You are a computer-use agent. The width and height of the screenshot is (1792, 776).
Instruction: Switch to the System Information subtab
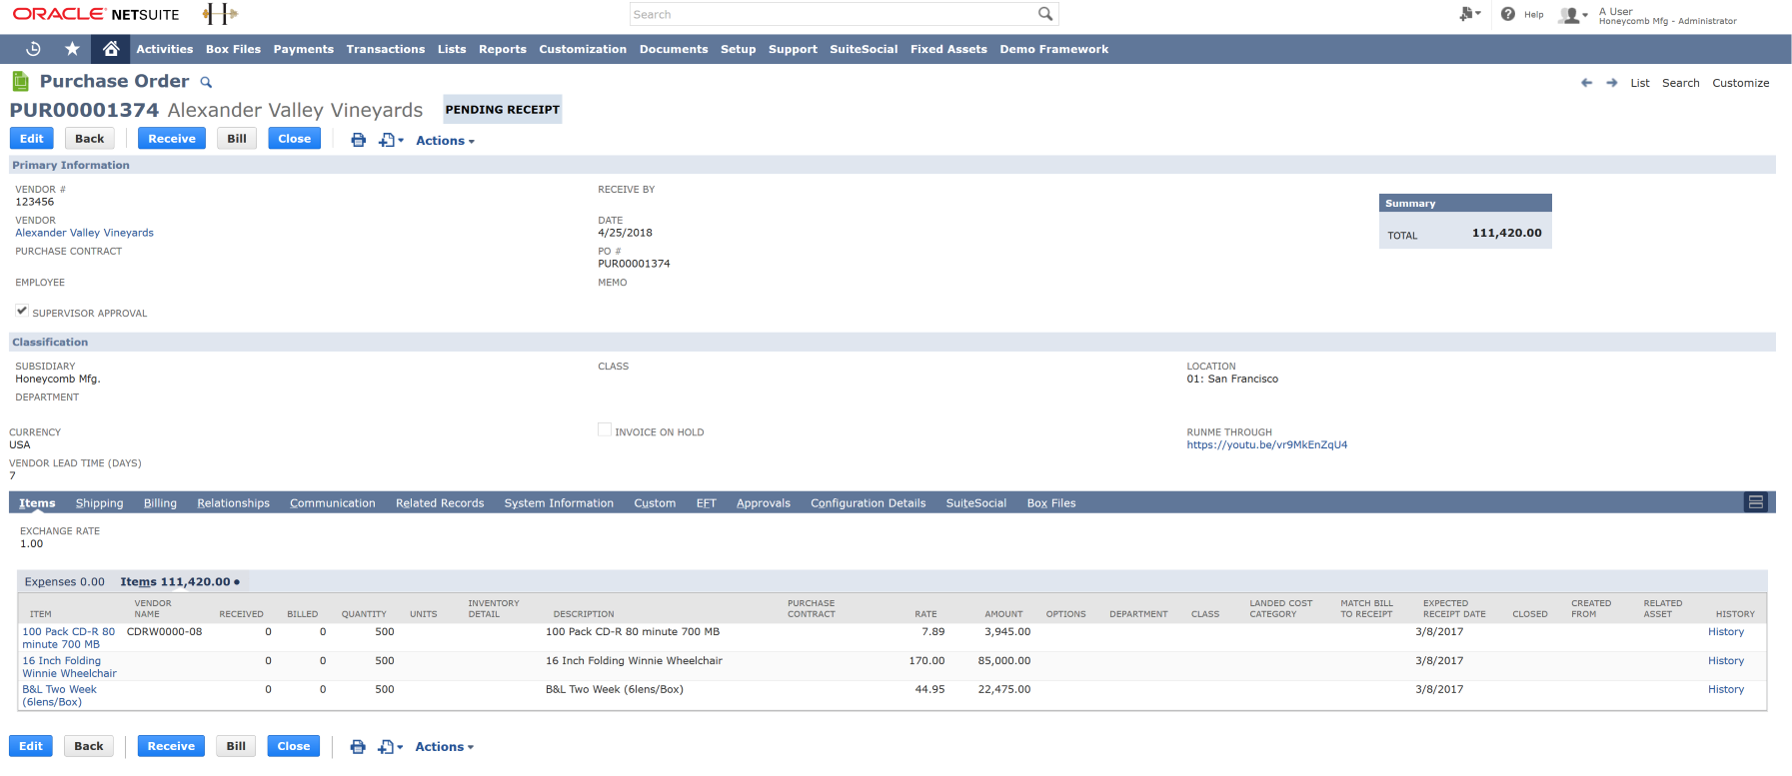tap(559, 503)
